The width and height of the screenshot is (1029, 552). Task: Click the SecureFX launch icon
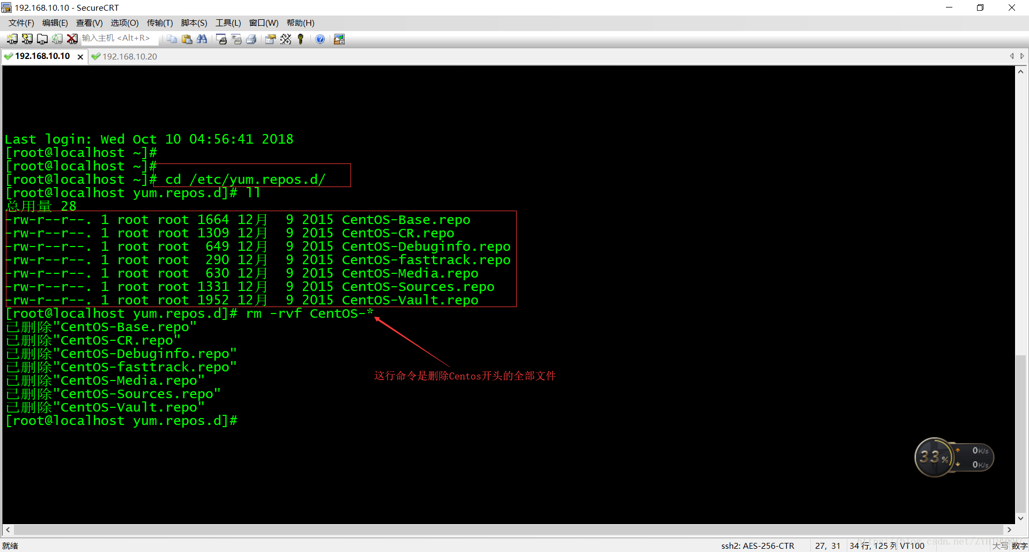coord(339,39)
